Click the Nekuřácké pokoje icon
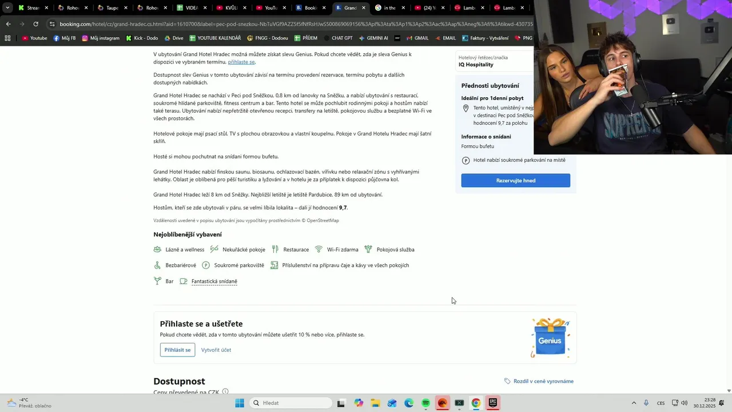Viewport: 732px width, 412px height. point(214,249)
